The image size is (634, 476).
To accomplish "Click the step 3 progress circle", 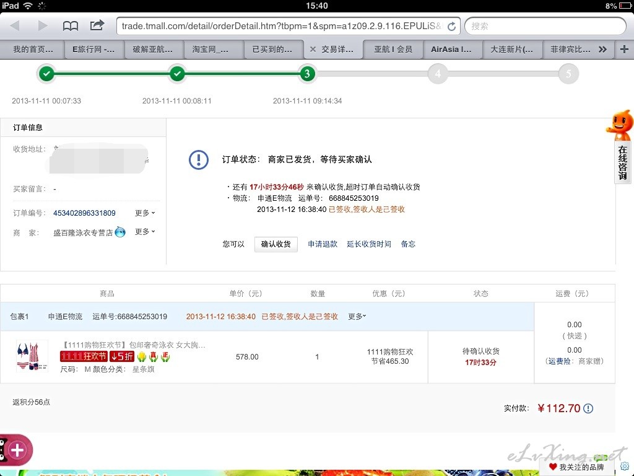I will pyautogui.click(x=307, y=74).
